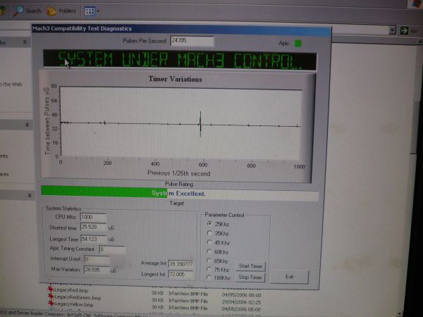Click the Search magnifier icon in Explorer toolbar
The width and height of the screenshot is (423, 317).
(18, 11)
